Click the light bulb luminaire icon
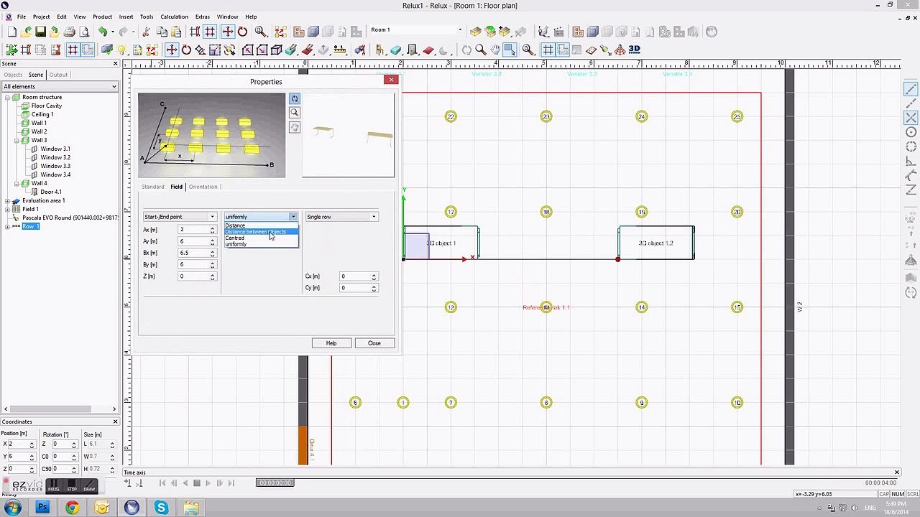Screen dimensions: 920x517 pyautogui.click(x=121, y=50)
